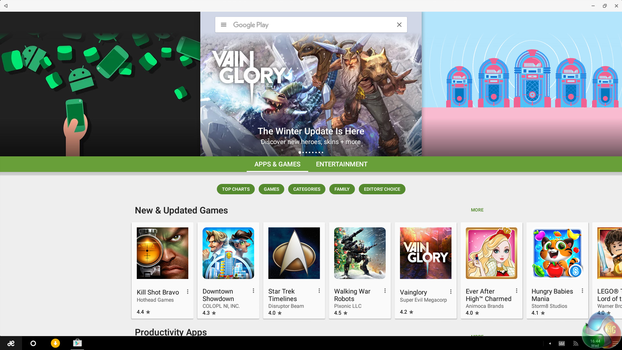
Task: Open the keyboard icon in the system tray
Action: pos(562,344)
